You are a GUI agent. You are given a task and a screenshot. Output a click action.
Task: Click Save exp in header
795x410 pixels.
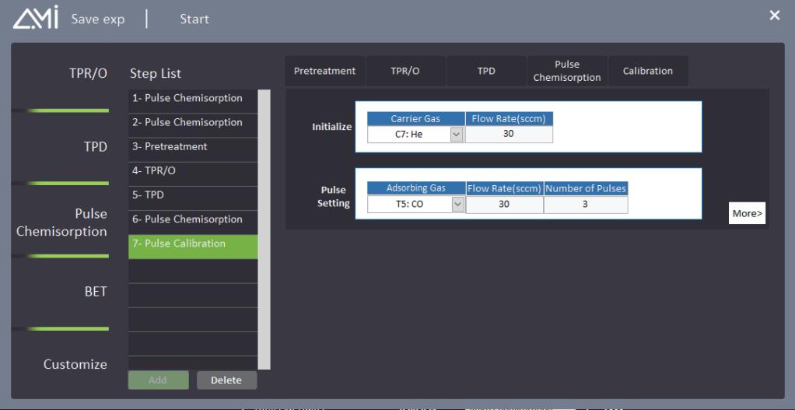point(97,19)
